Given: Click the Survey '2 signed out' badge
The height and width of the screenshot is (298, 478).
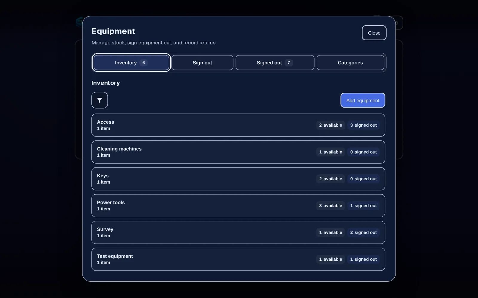Looking at the screenshot, I should 363,232.
